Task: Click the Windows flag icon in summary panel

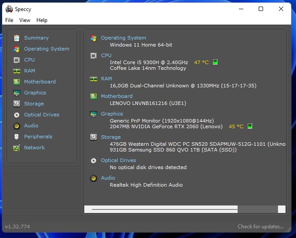Action: coord(94,38)
